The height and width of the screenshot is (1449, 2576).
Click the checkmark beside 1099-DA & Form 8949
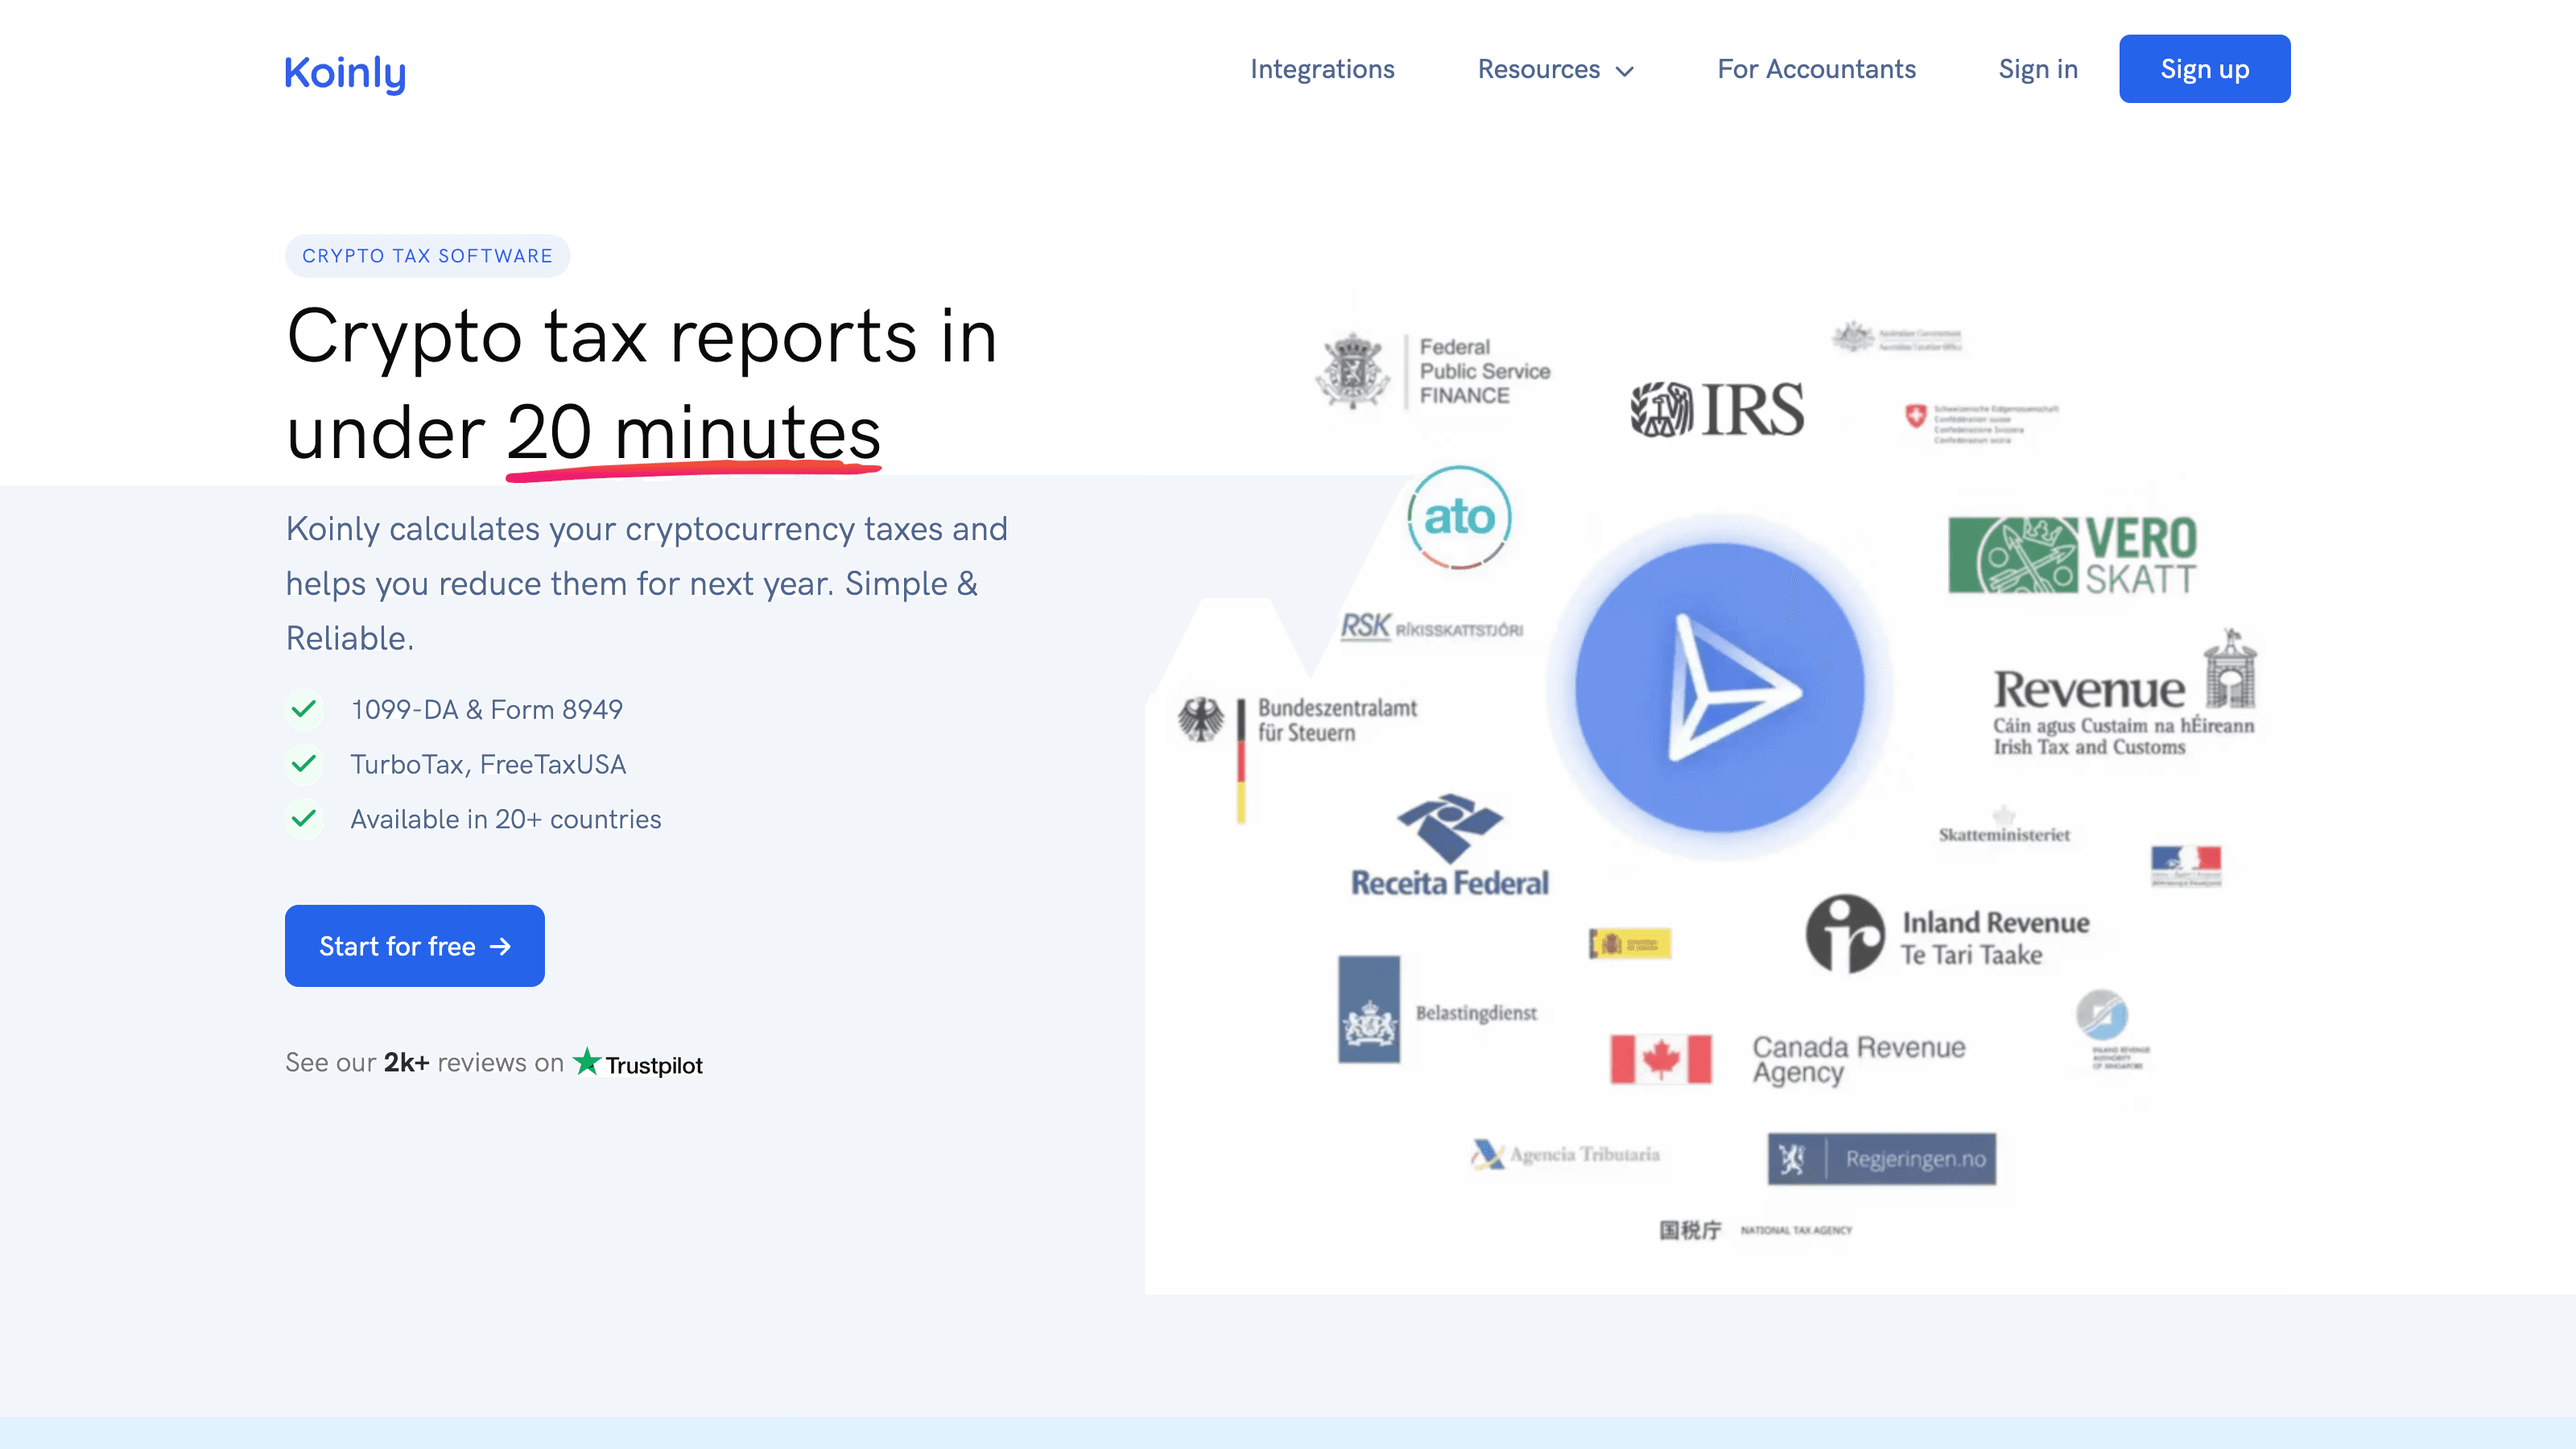[304, 709]
